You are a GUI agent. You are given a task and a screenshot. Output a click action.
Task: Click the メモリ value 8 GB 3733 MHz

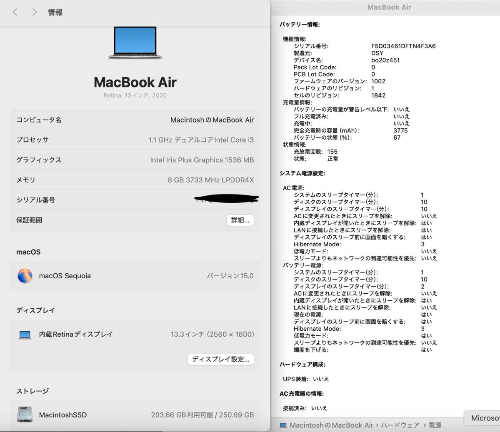[x=211, y=180]
